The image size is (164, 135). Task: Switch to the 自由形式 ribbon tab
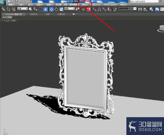pyautogui.click(x=34, y=14)
